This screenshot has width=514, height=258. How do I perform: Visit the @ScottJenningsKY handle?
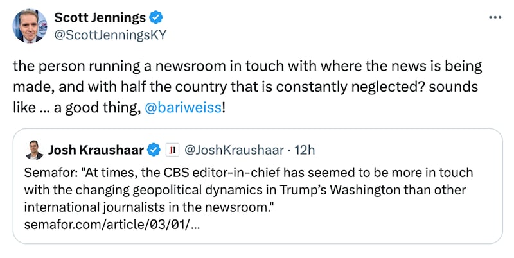(110, 34)
